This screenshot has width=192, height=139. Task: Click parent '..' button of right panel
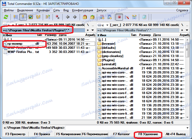tap(187, 25)
